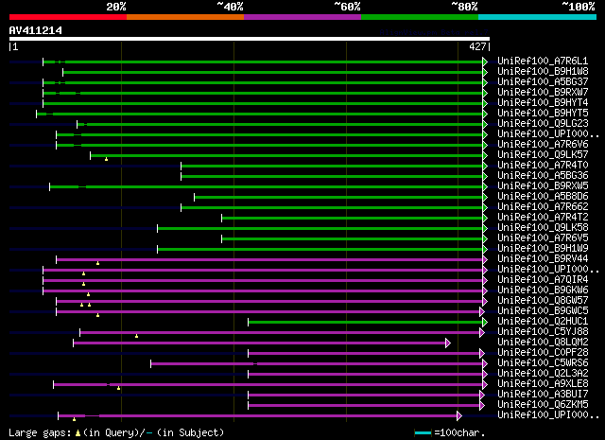Click the yellow gap marker under B9RV44 alignment

[x=97, y=263]
